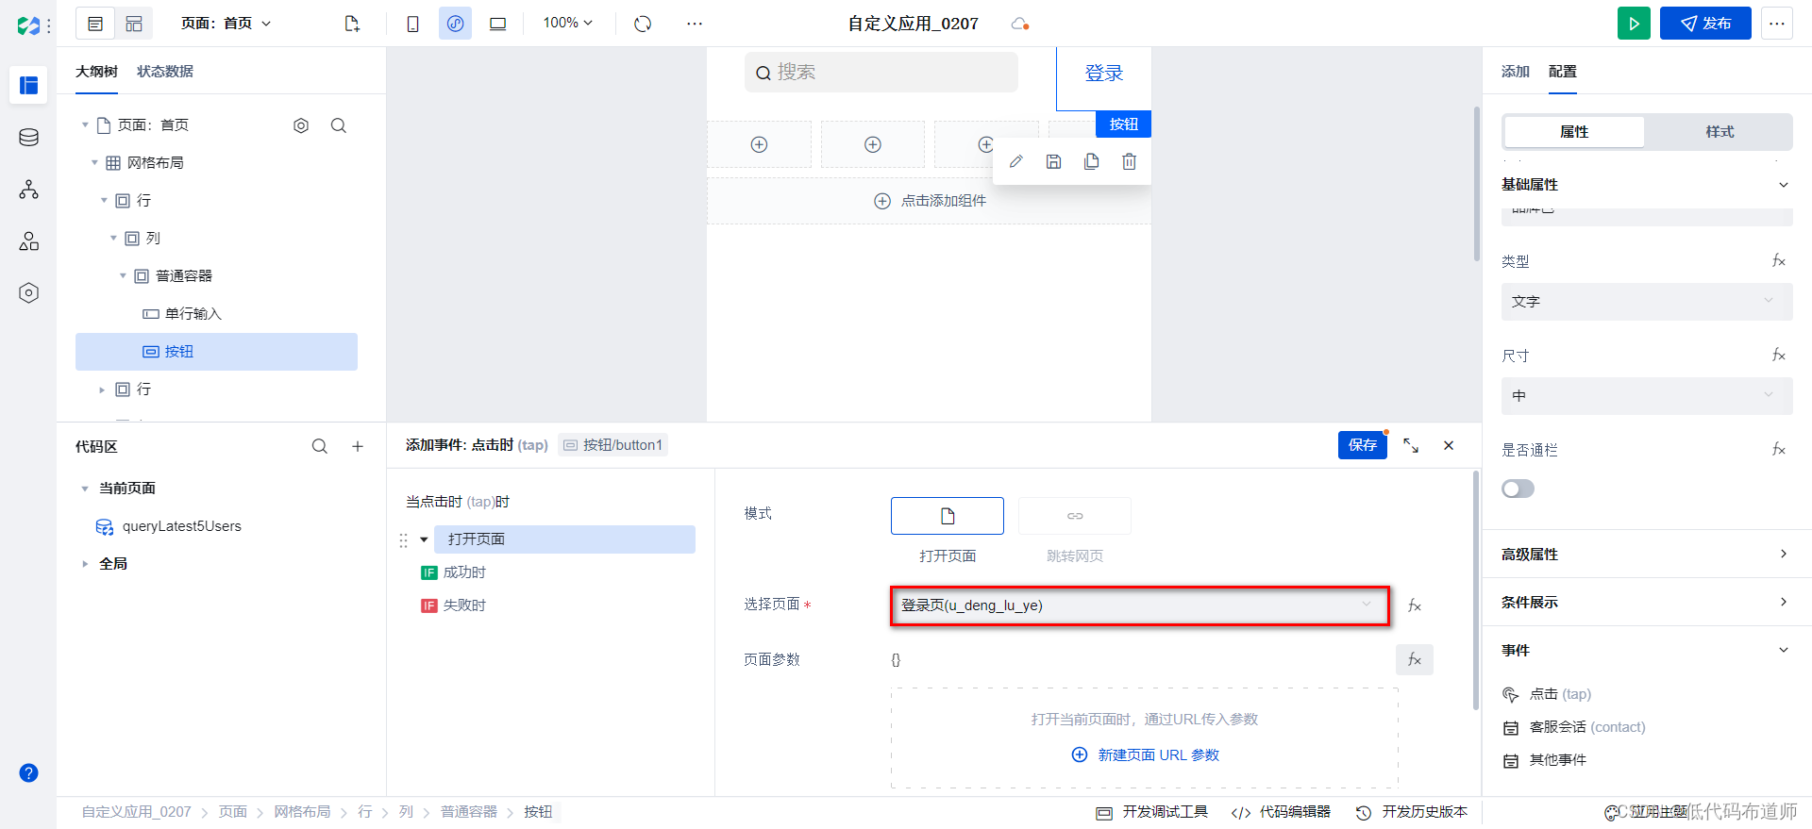Select the desktop PC preview device

(x=497, y=24)
